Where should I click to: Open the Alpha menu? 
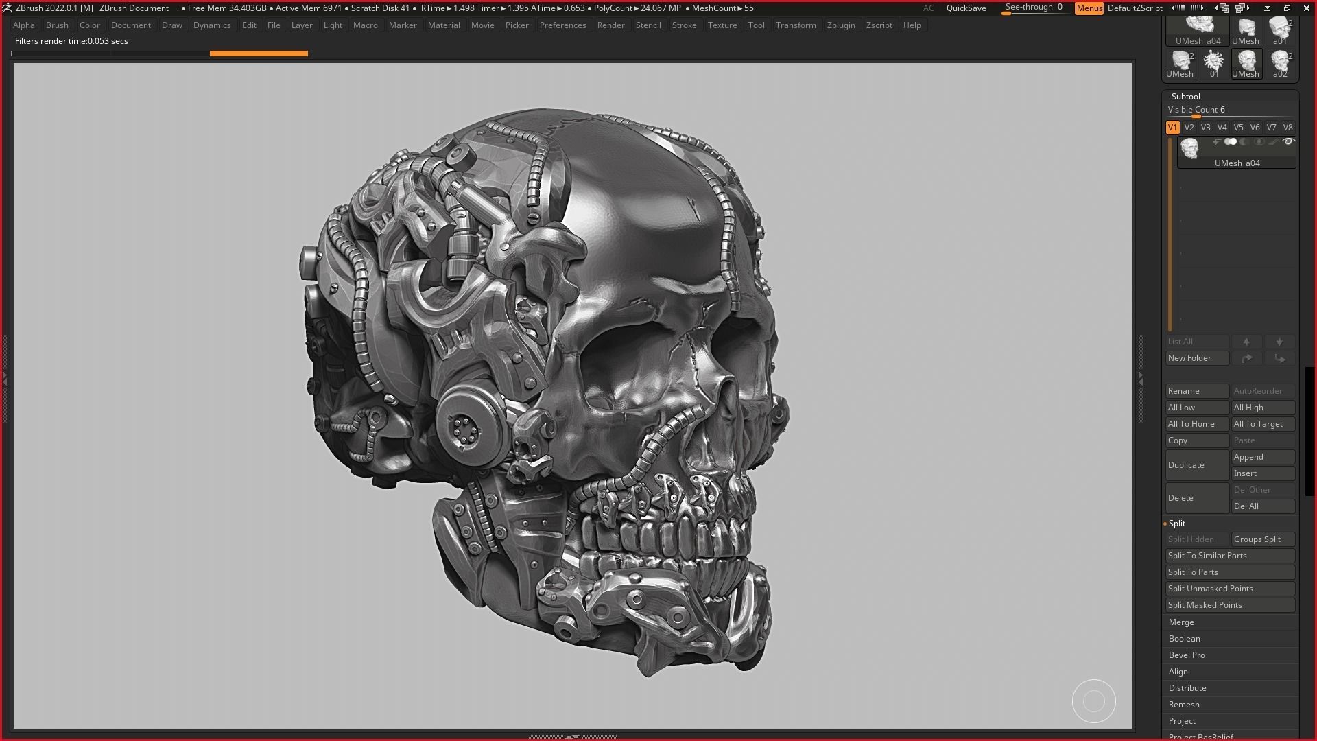(24, 25)
